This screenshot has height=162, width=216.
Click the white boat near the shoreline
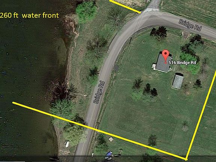[67, 144]
